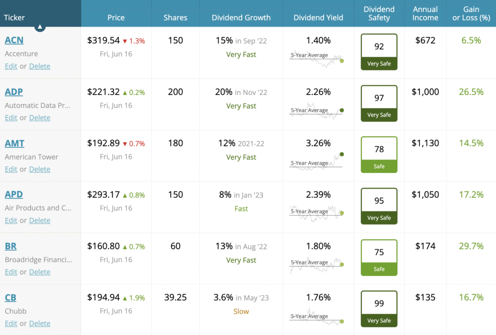This screenshot has width=496, height=335.
Task: Edit the Broadridge BR holding
Action: pos(11,272)
